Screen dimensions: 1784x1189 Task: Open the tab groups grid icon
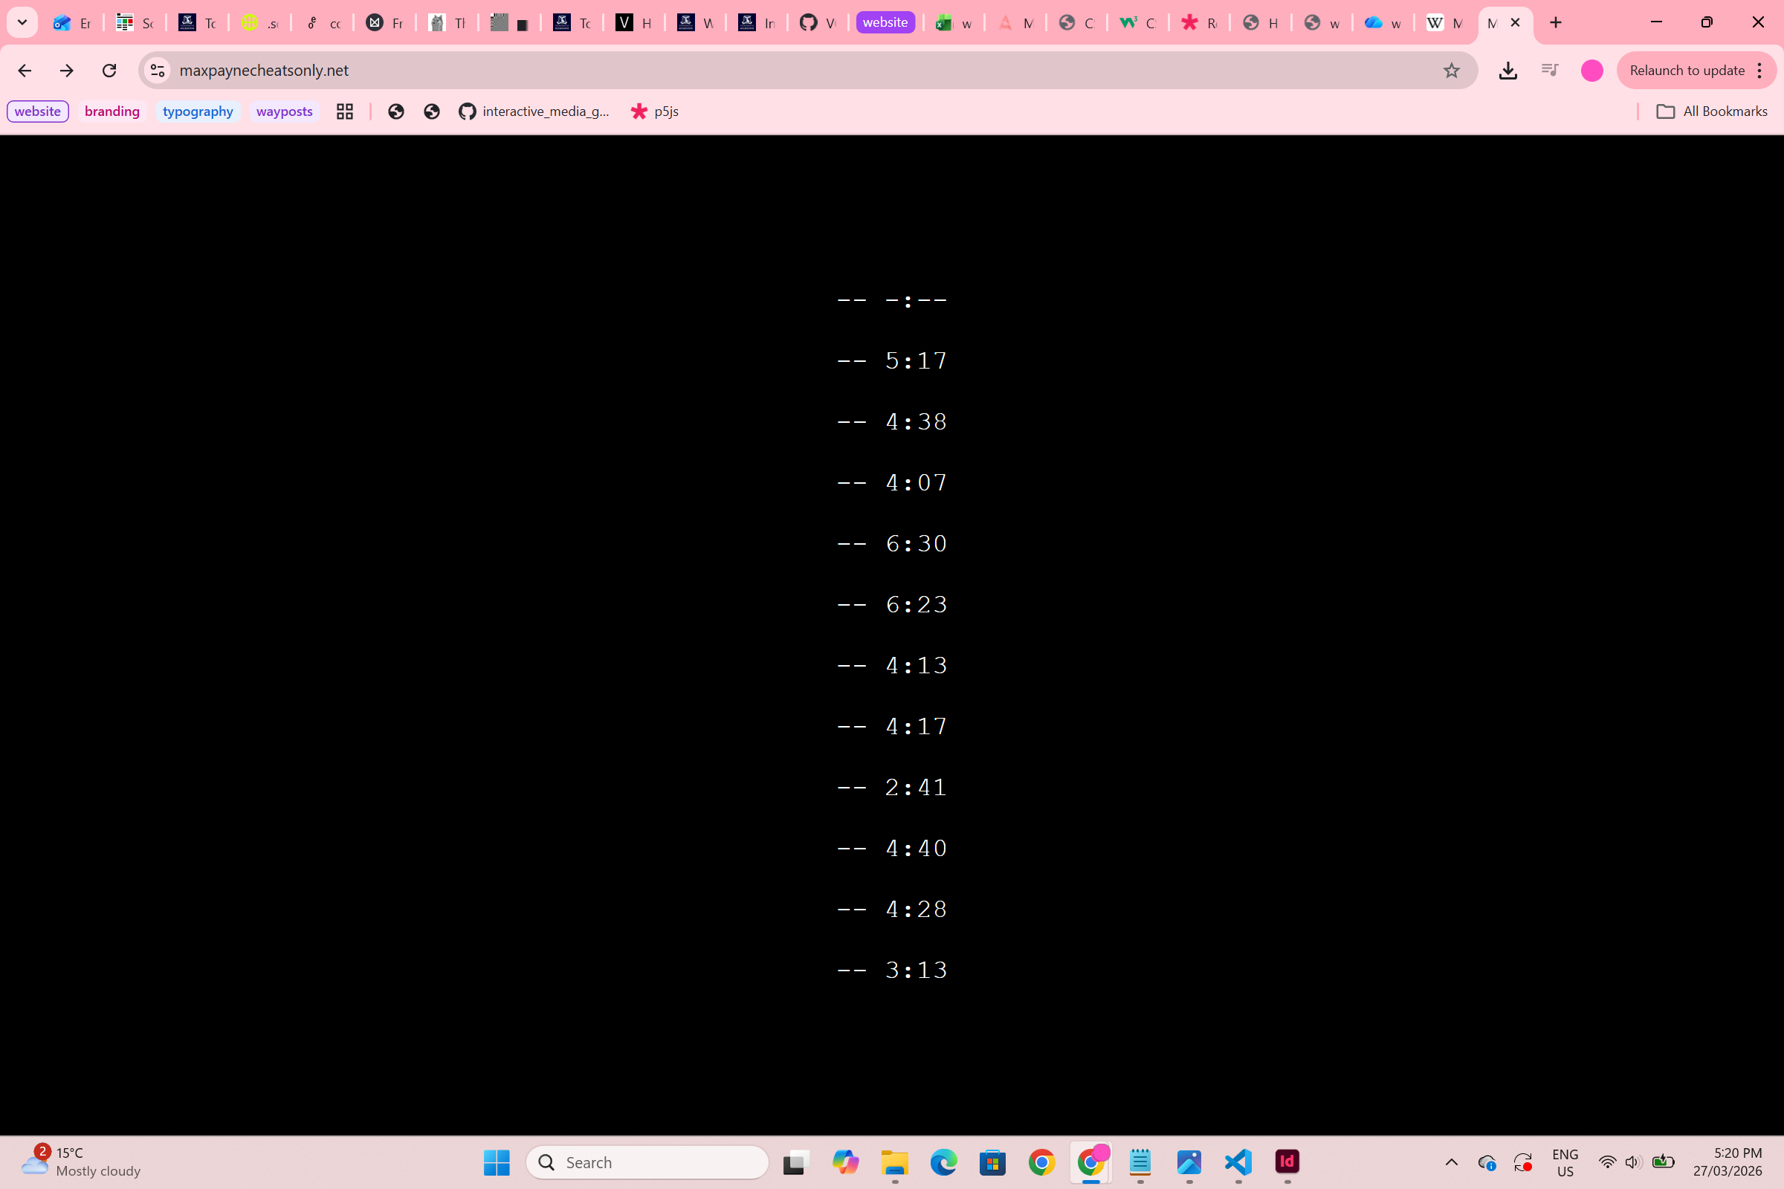click(345, 111)
